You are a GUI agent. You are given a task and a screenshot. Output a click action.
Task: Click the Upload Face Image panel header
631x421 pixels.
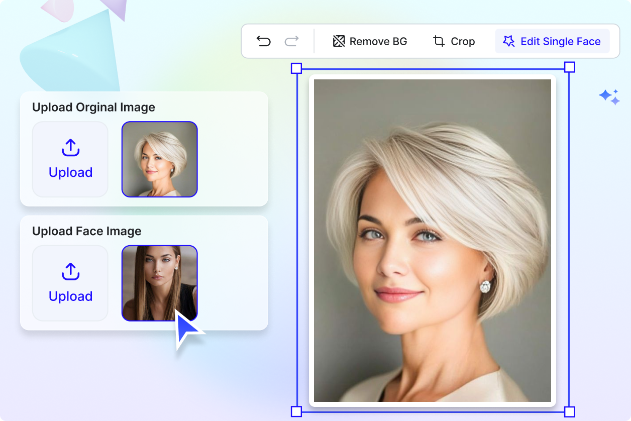coord(86,231)
